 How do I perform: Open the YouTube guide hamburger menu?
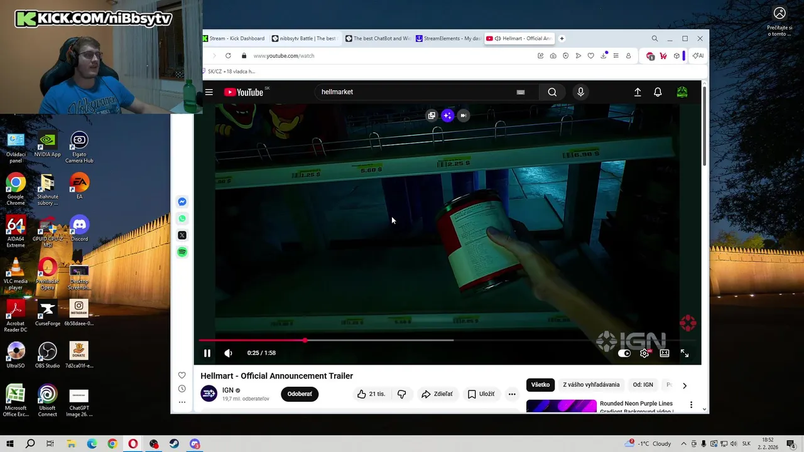(x=209, y=92)
